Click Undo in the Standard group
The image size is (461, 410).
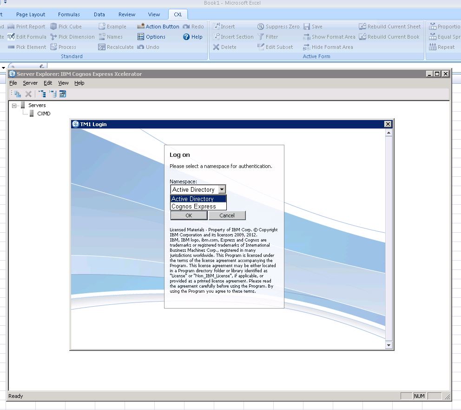(148, 47)
